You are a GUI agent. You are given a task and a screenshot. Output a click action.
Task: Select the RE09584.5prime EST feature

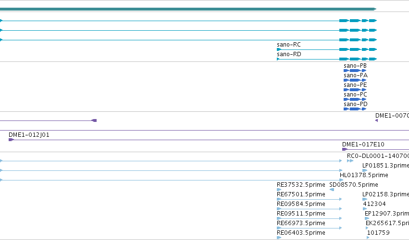pyautogui.click(x=310, y=209)
